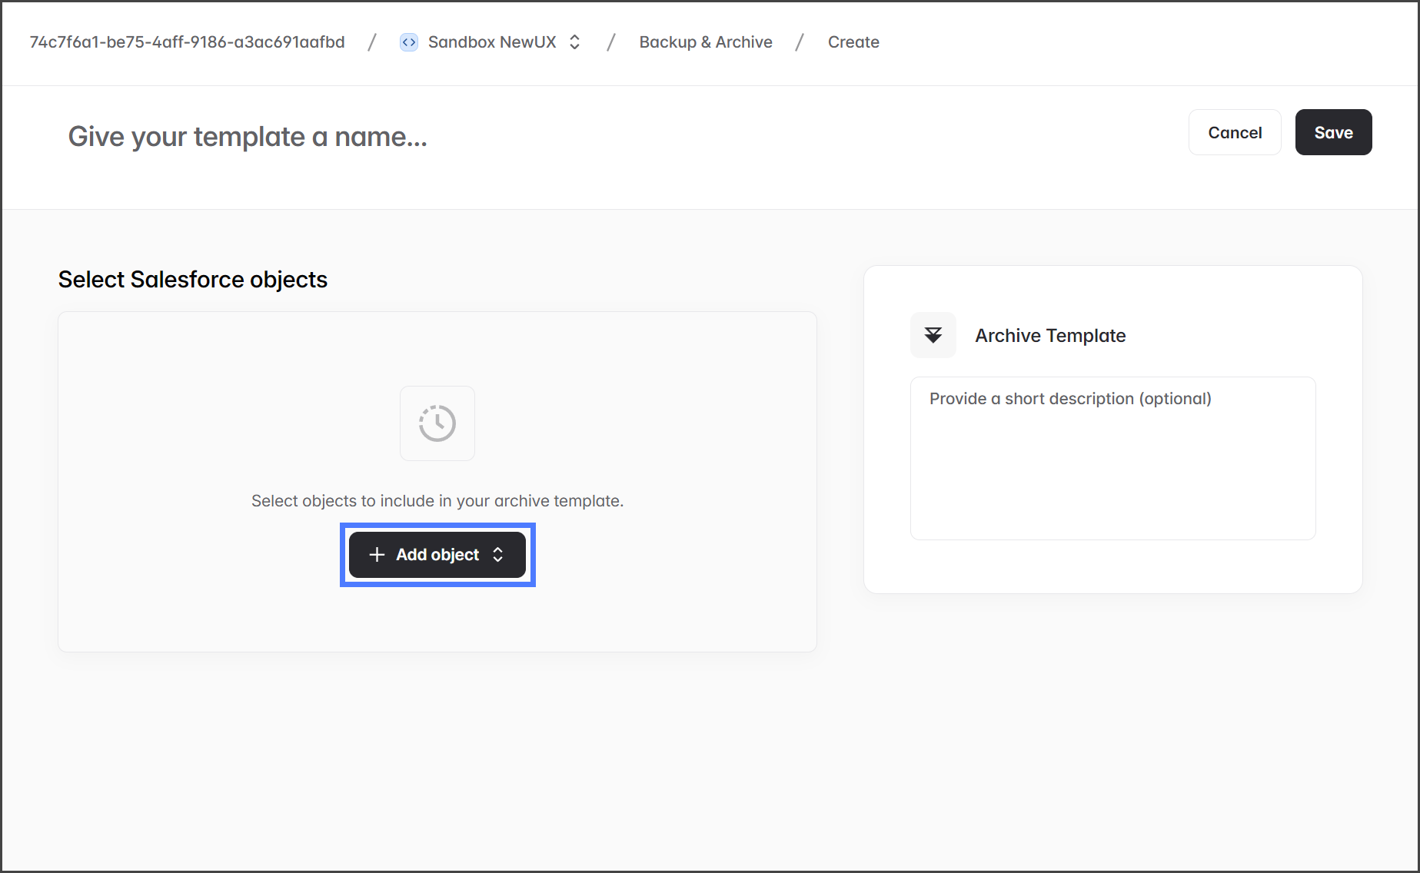The width and height of the screenshot is (1420, 873).
Task: Expand the Sandbox NewUX environment switcher chevron
Action: tap(574, 42)
